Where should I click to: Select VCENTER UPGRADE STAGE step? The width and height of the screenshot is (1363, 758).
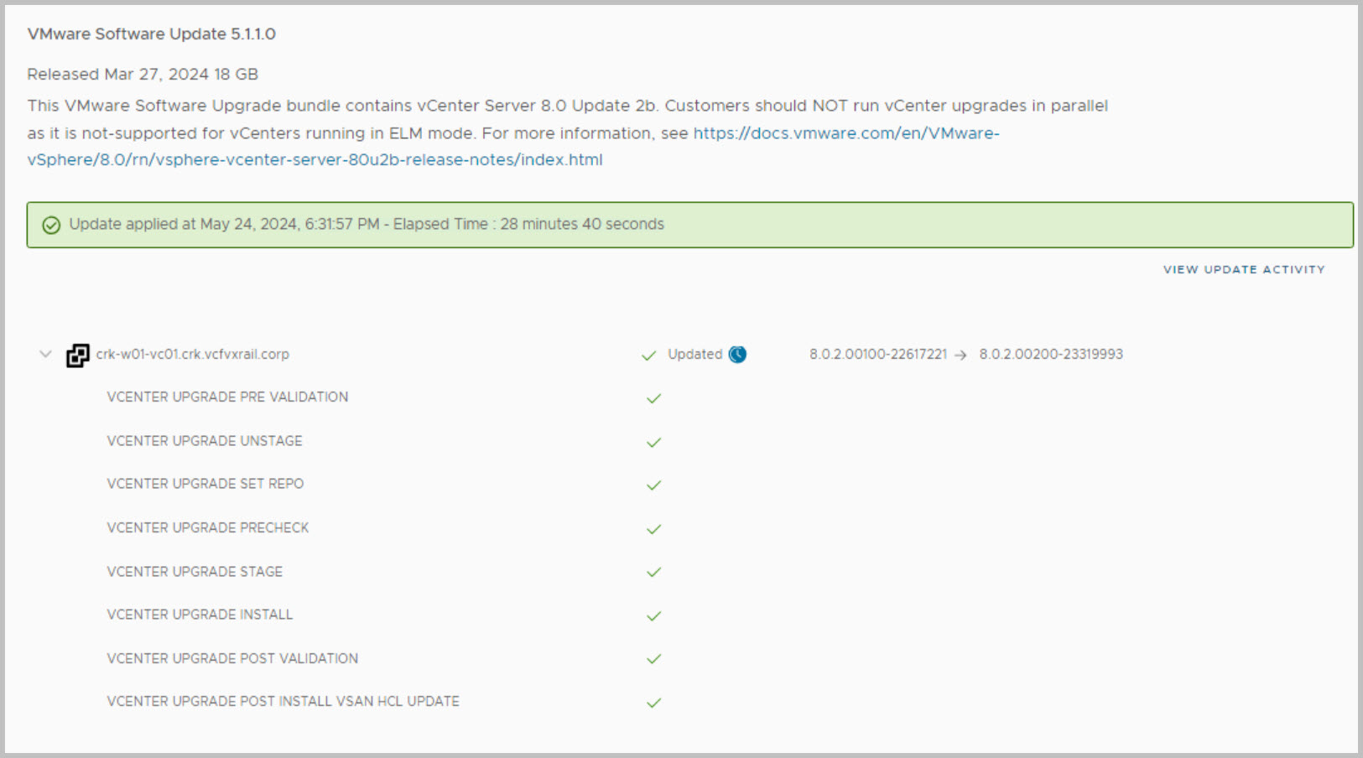tap(195, 572)
